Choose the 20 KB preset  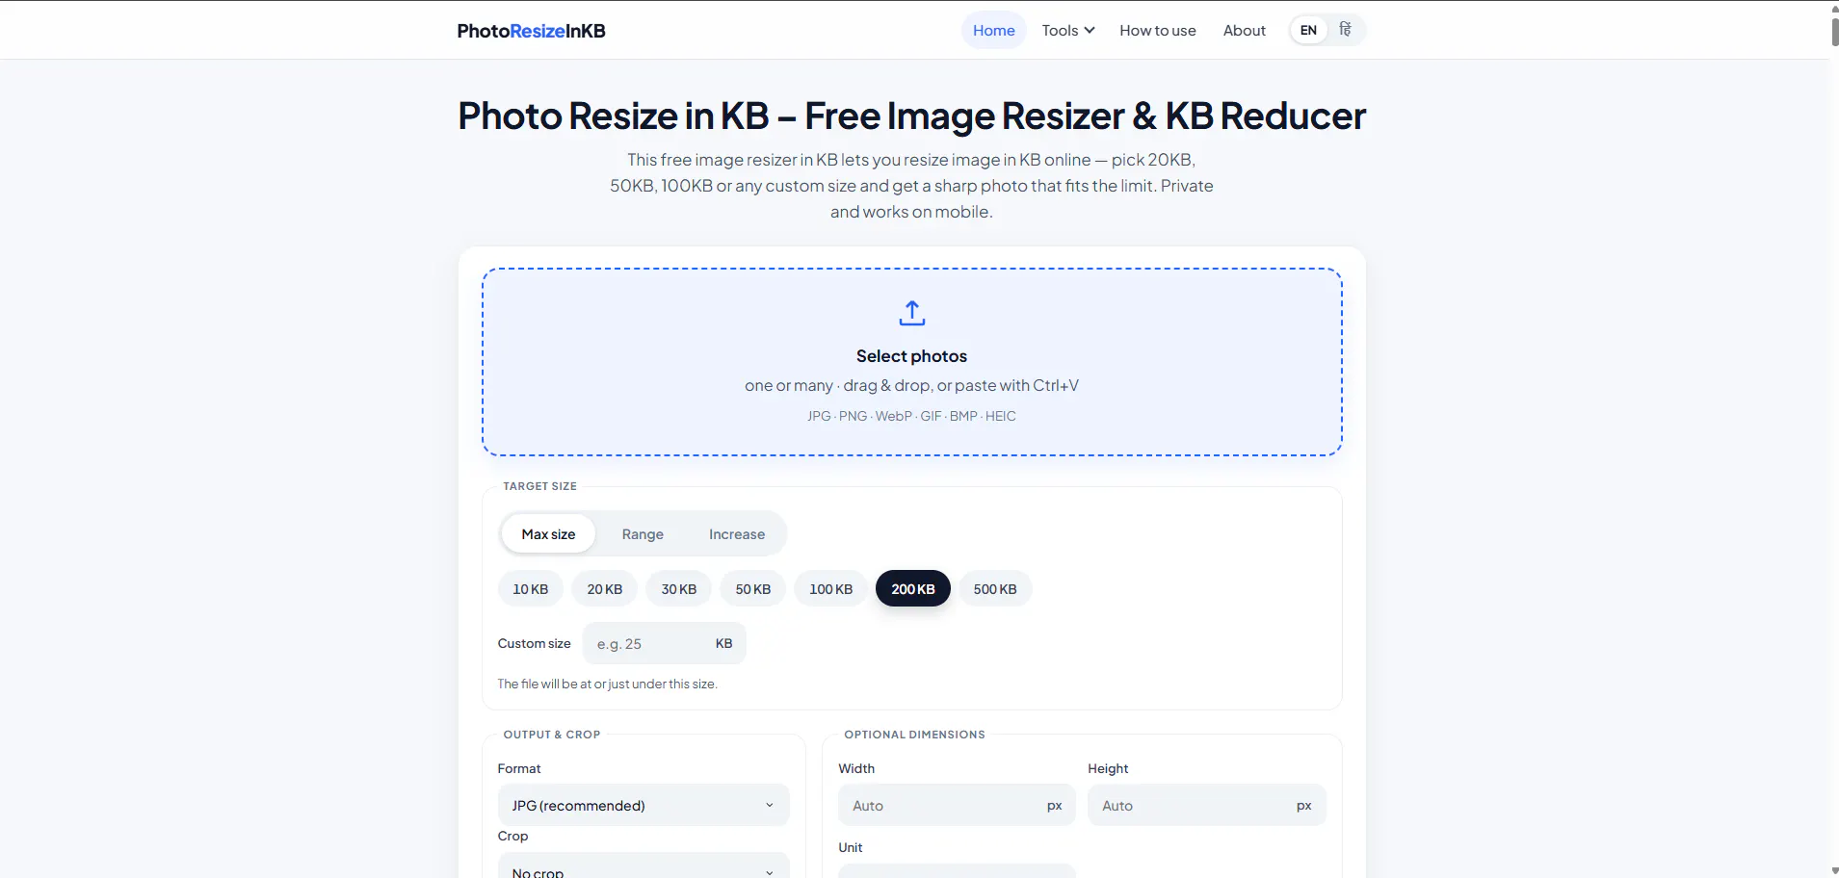pyautogui.click(x=604, y=589)
